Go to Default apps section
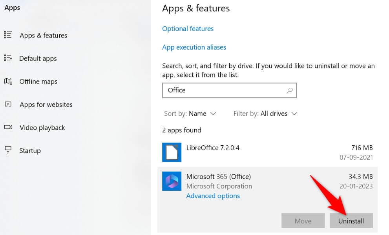The image size is (389, 235). pyautogui.click(x=38, y=58)
